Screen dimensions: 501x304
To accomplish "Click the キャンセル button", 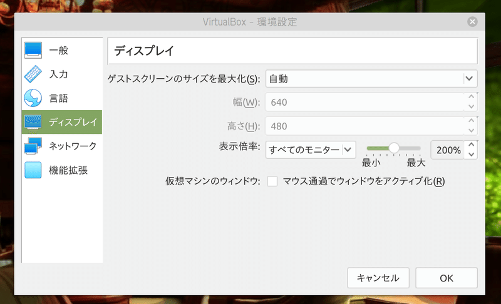I will click(378, 278).
